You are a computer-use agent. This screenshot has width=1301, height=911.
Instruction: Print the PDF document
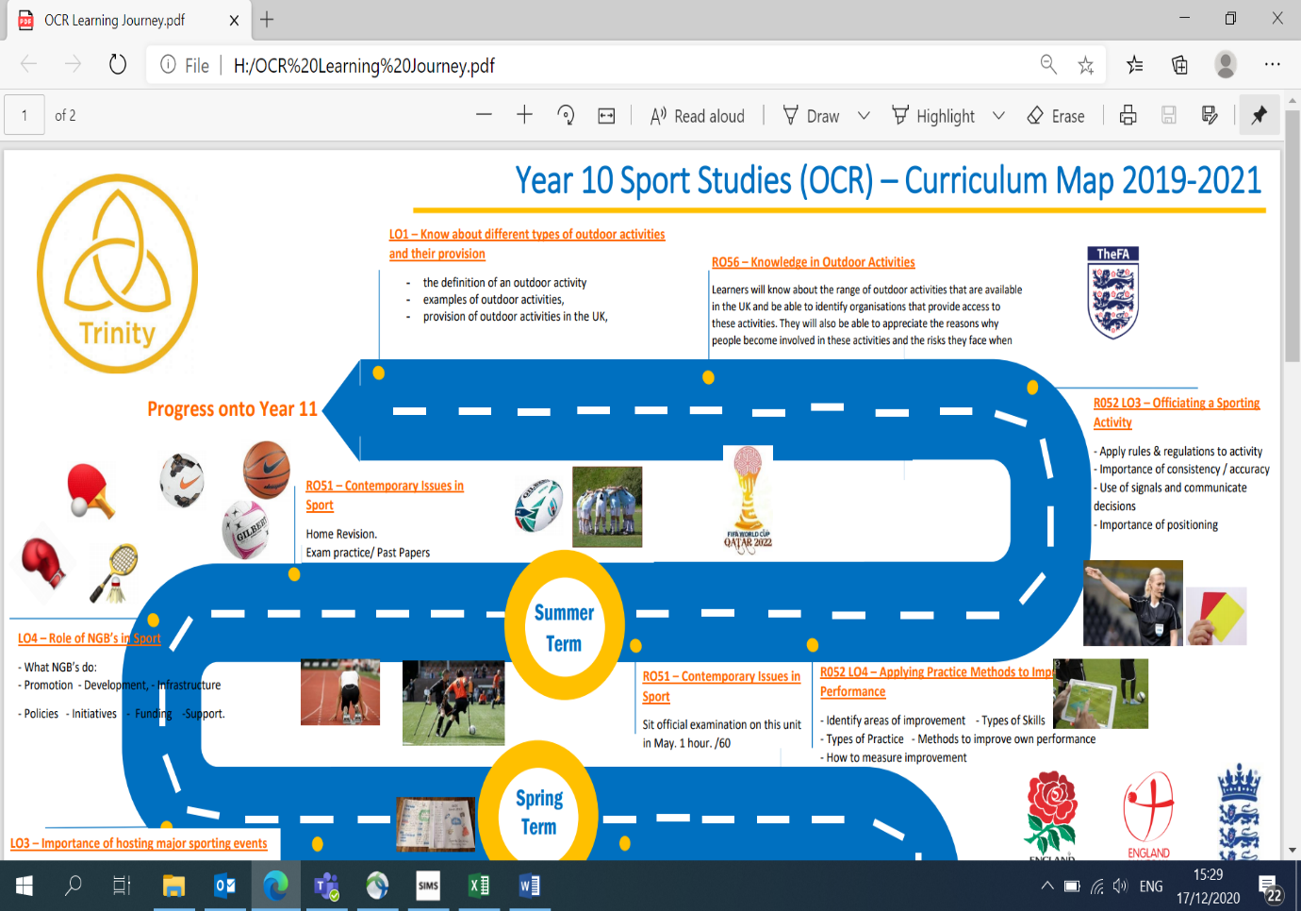tap(1128, 115)
